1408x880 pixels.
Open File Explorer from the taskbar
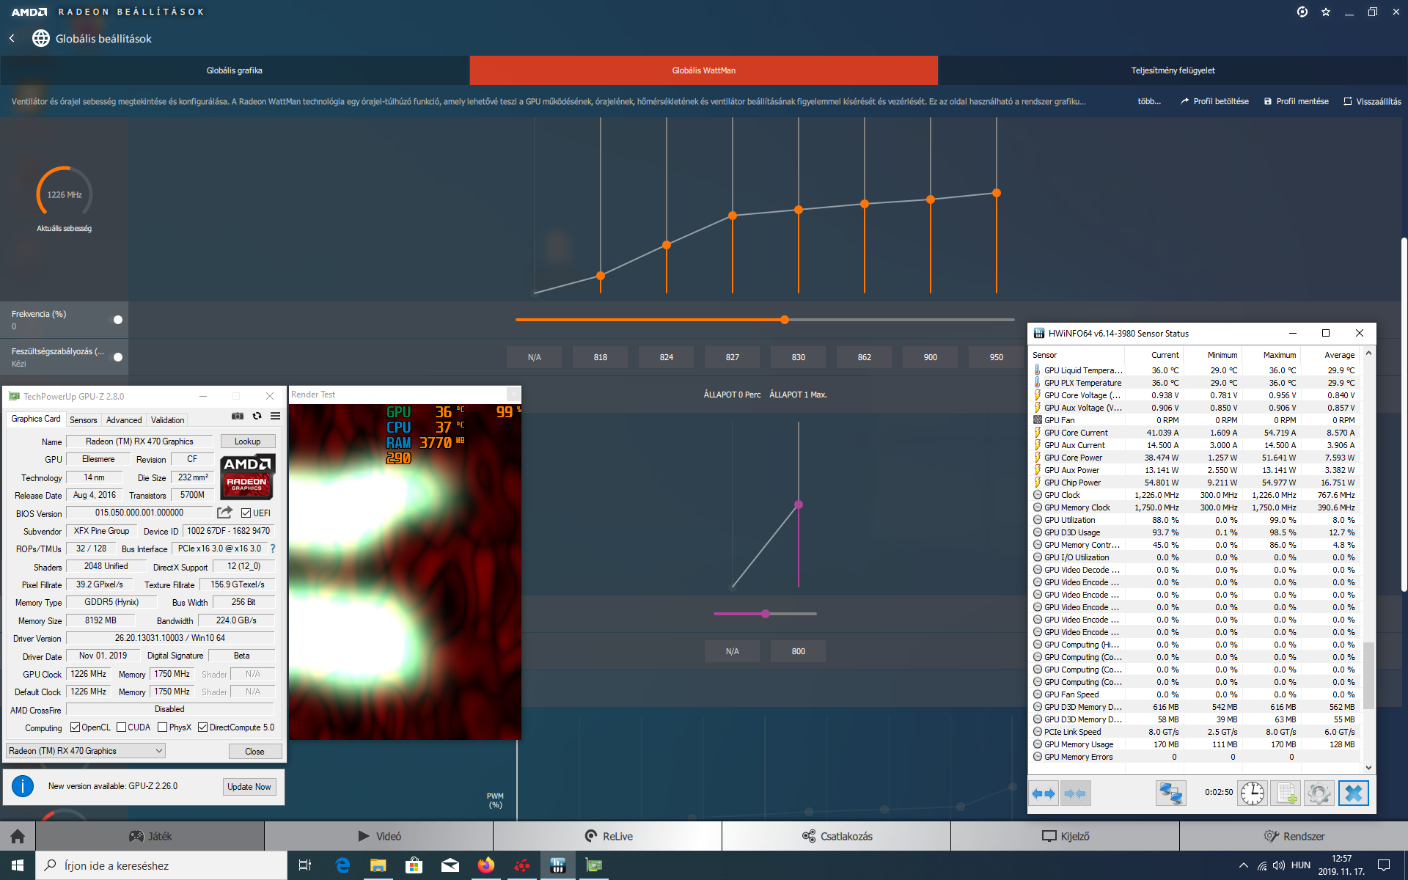pos(378,865)
